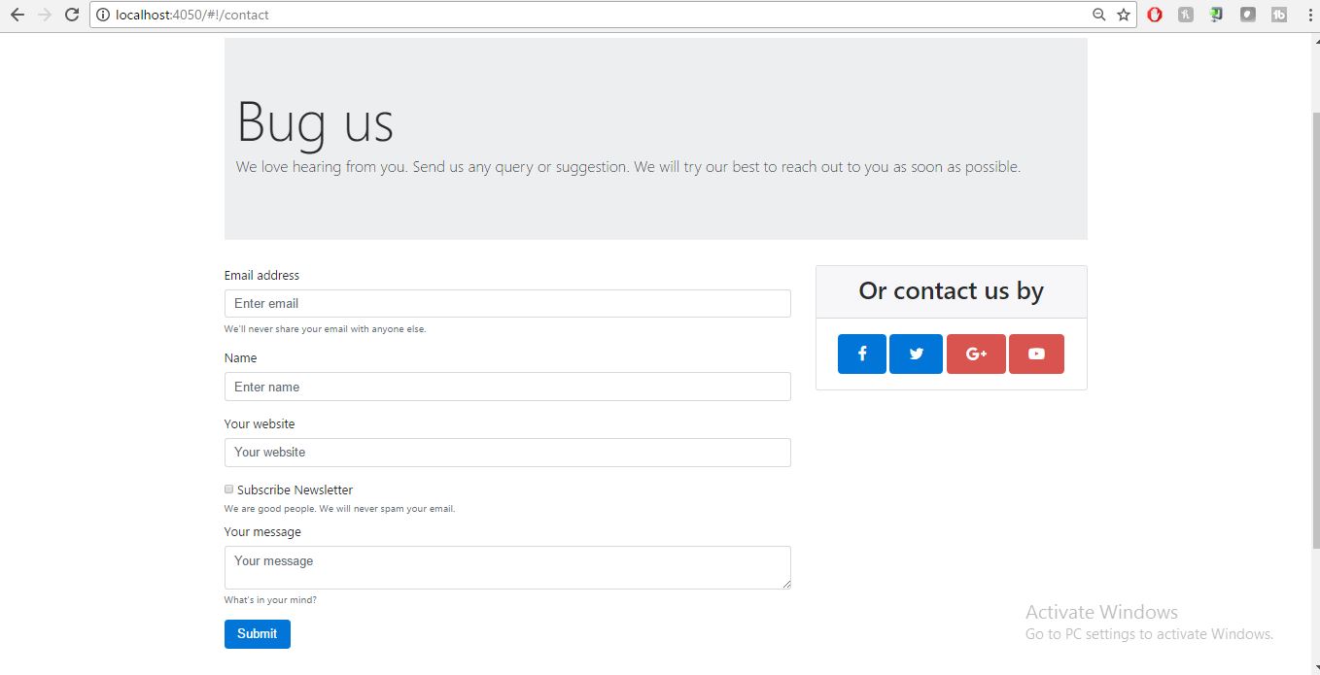
Task: Submit the contact form
Action: click(258, 634)
